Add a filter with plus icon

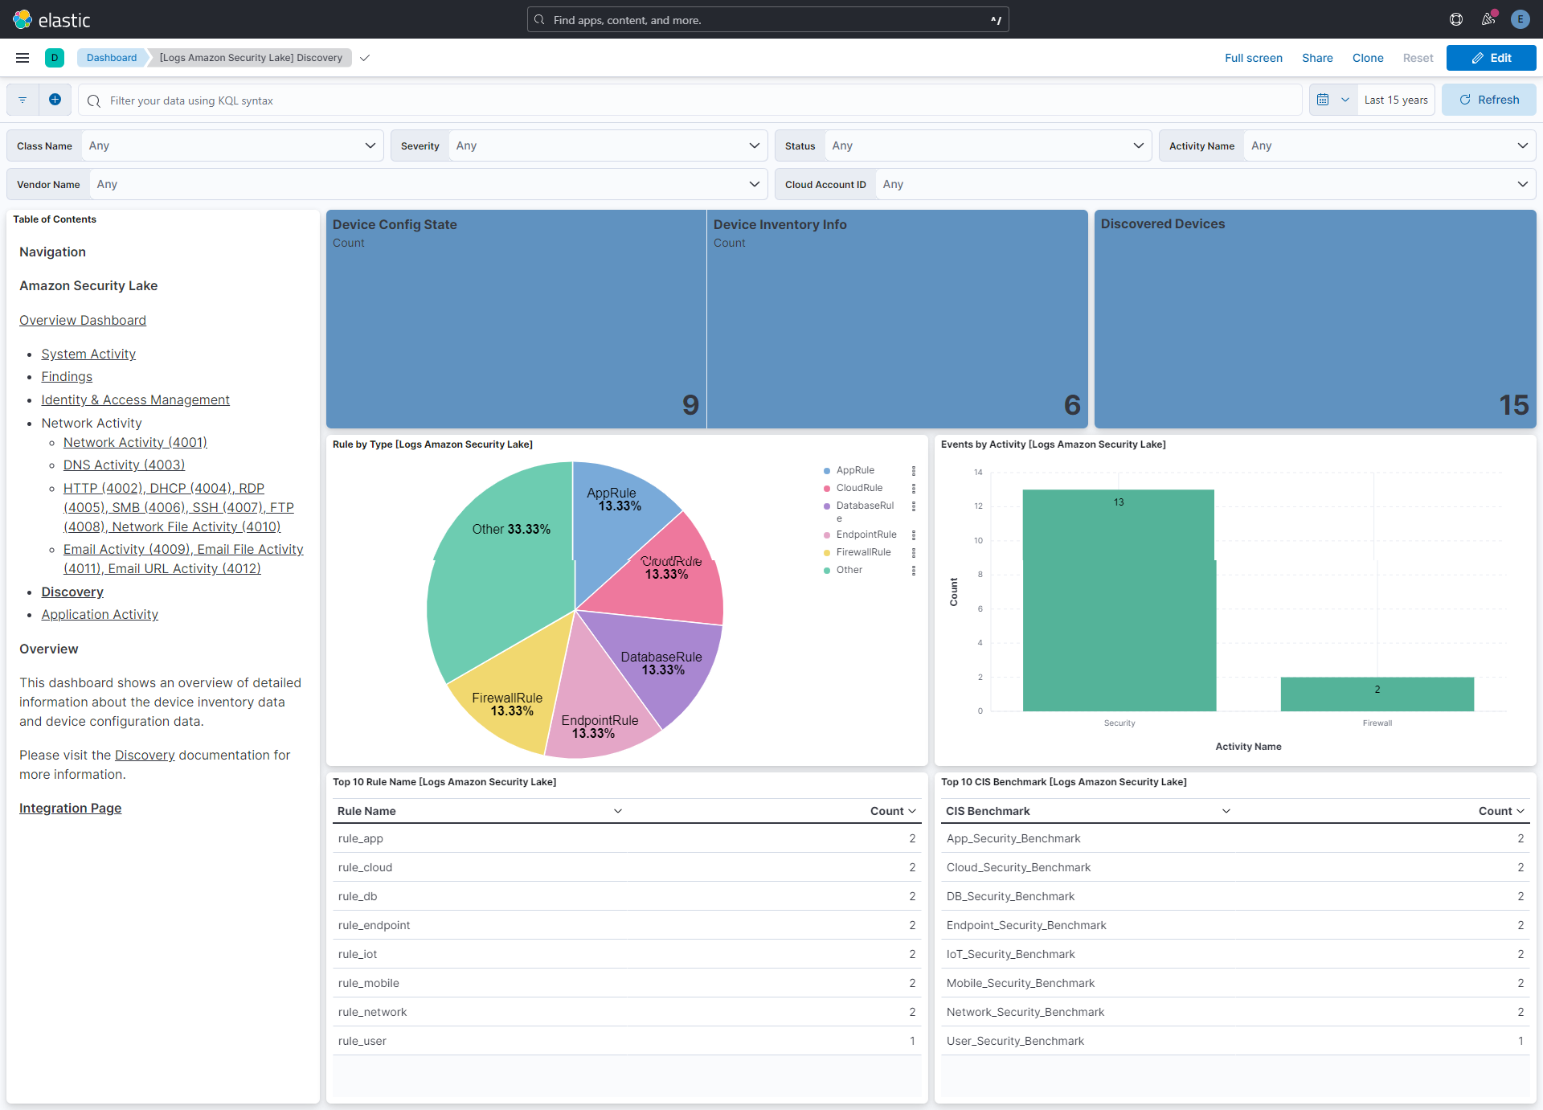pyautogui.click(x=55, y=100)
